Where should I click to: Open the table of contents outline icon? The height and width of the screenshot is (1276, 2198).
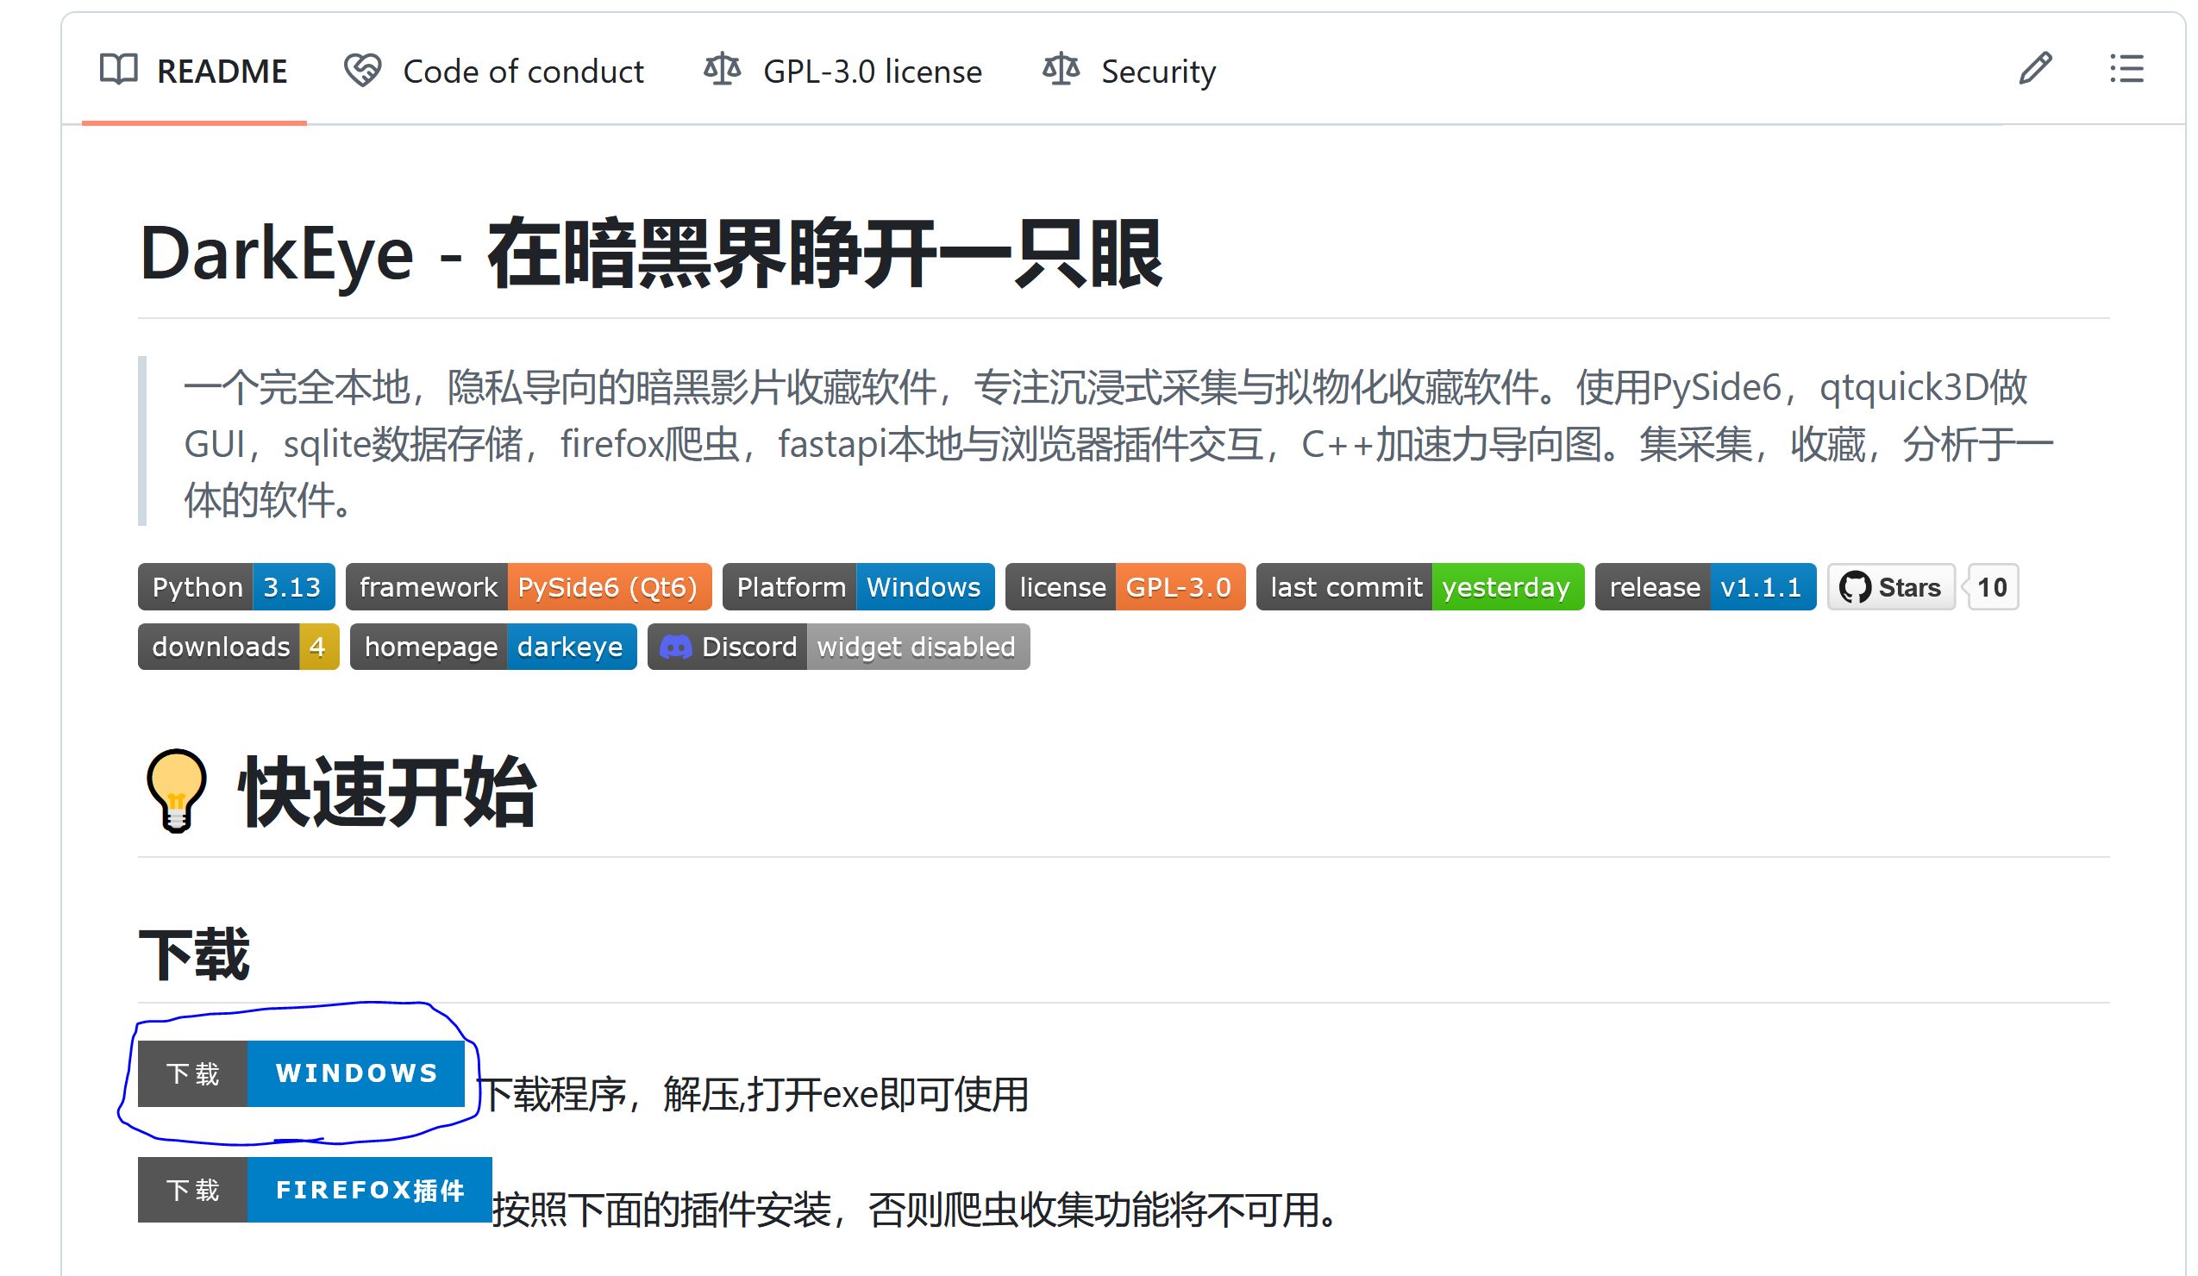point(2126,70)
